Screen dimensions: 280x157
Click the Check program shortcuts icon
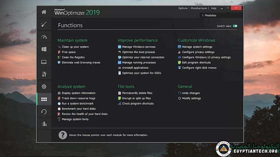[x=119, y=104]
